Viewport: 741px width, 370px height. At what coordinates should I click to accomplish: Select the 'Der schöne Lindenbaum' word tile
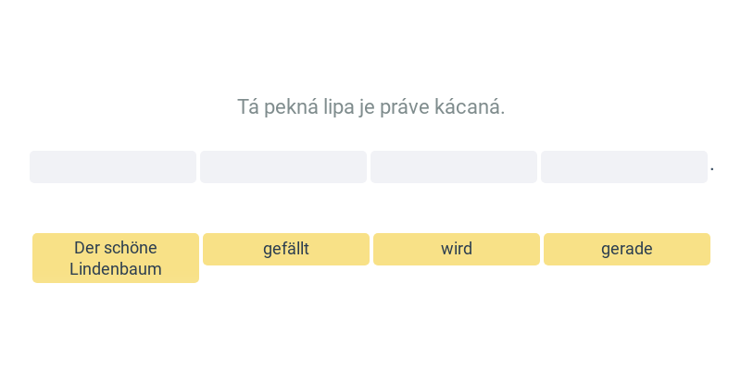click(116, 258)
